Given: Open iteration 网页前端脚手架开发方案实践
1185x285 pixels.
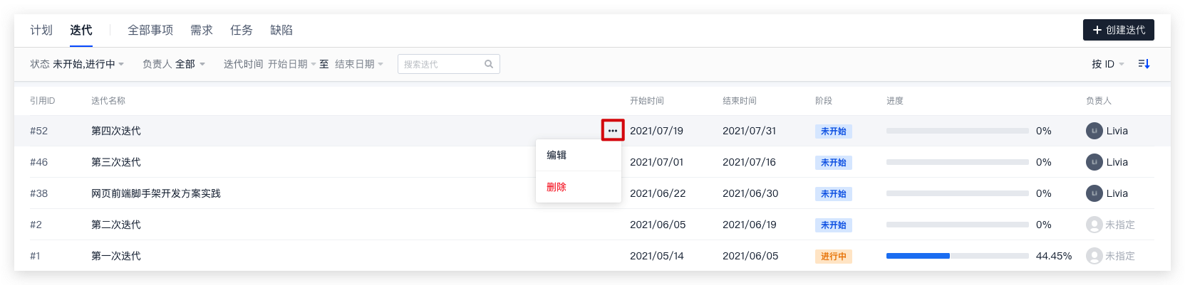Looking at the screenshot, I should [156, 193].
